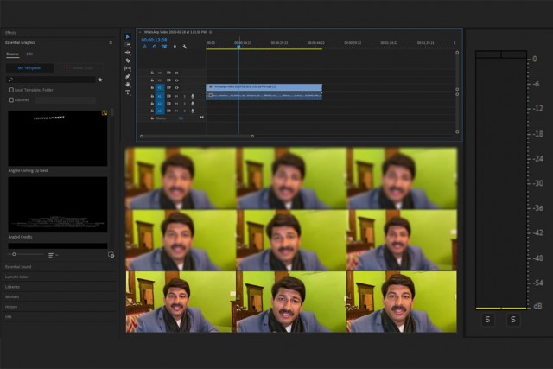Switch to the Browse tab

[12, 54]
